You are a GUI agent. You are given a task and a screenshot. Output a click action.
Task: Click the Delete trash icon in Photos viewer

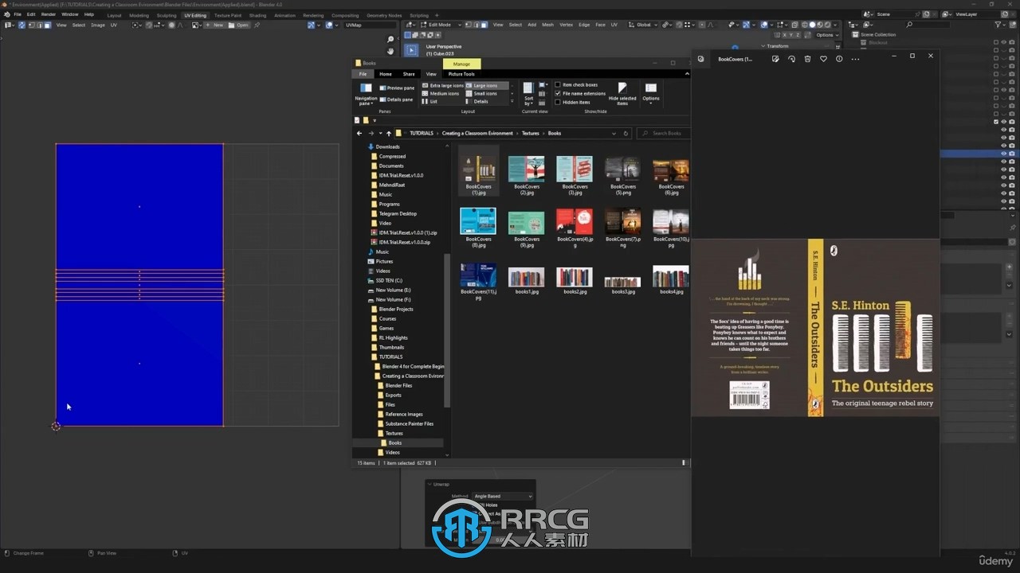point(807,59)
